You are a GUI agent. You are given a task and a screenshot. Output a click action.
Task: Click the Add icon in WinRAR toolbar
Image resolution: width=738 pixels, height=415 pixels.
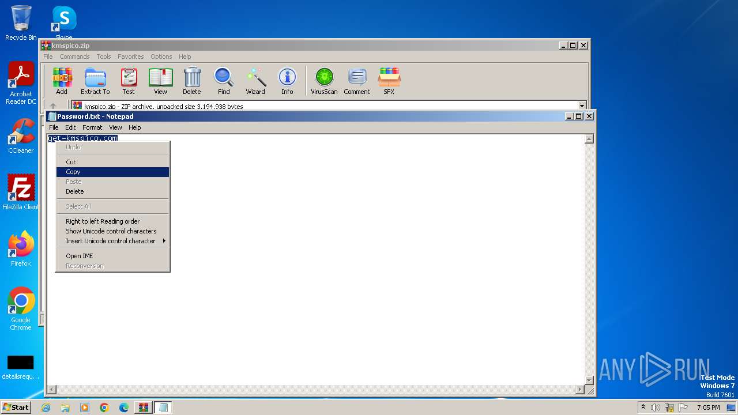[62, 81]
